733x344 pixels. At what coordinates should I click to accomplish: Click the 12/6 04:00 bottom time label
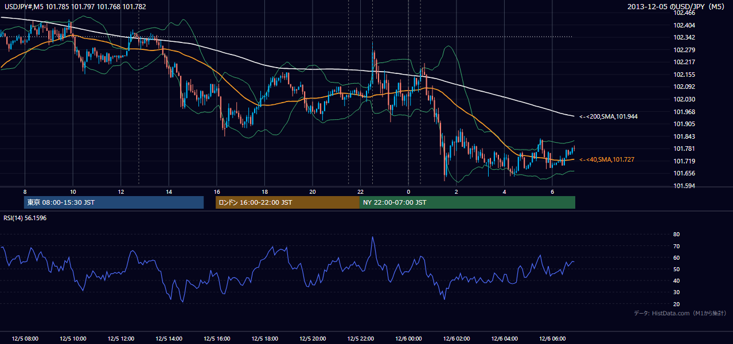tap(504, 339)
